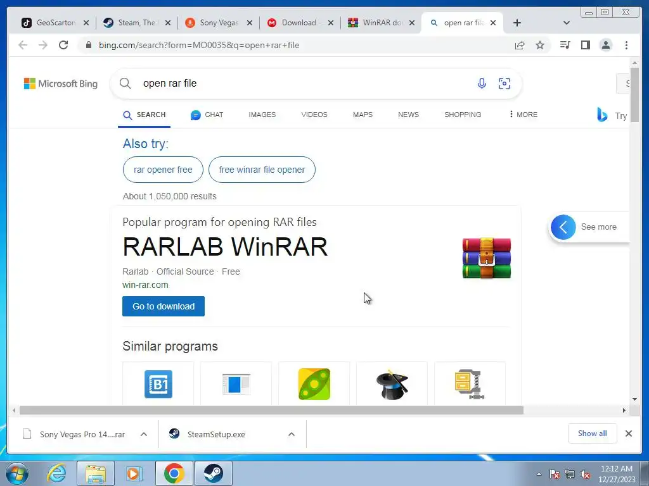Open Windows Explorer from the taskbar
Viewport: 649px width, 486px height.
coord(96,473)
